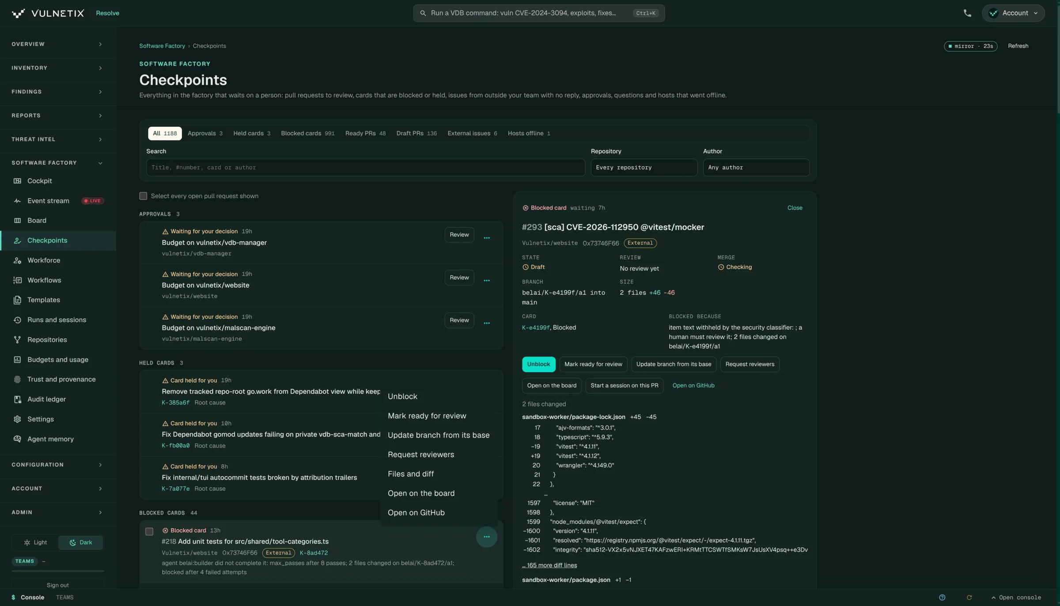This screenshot has height=606, width=1060.
Task: Click Update branch from its base button
Action: tap(674, 364)
